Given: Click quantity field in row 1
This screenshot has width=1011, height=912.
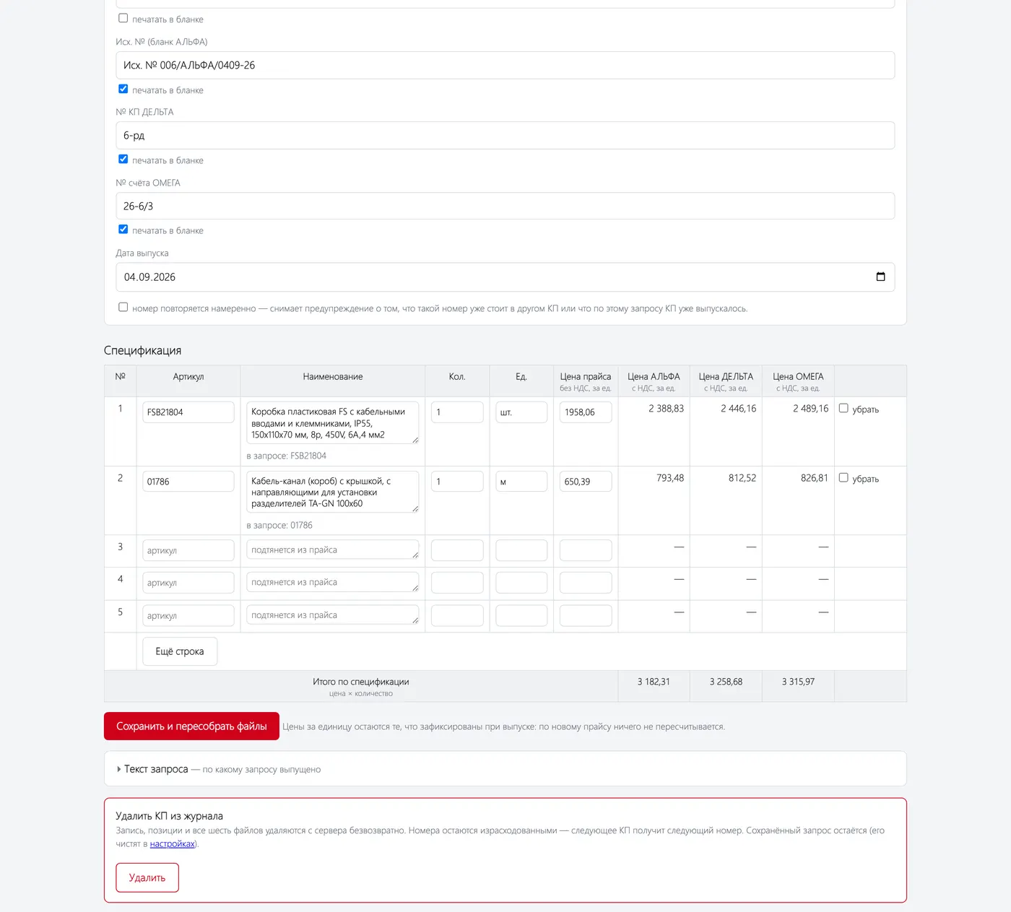Looking at the screenshot, I should (457, 412).
